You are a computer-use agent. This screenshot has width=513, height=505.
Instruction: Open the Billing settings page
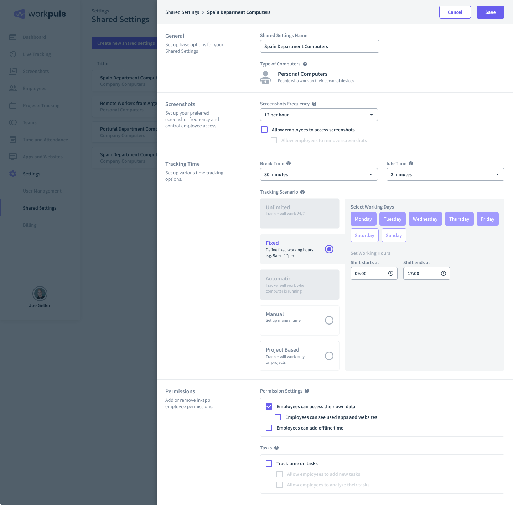point(30,225)
